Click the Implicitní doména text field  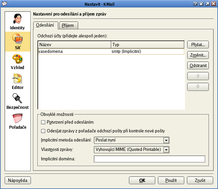pyautogui.click(x=149, y=159)
